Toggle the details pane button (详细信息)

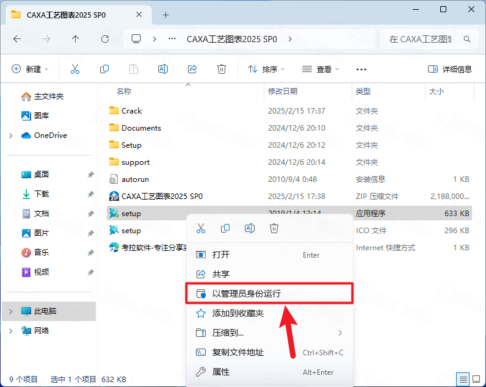tap(450, 69)
